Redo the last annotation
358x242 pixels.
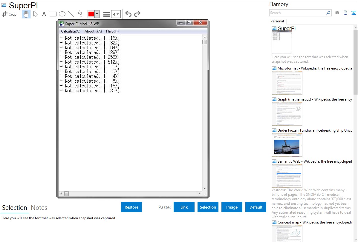[137, 14]
